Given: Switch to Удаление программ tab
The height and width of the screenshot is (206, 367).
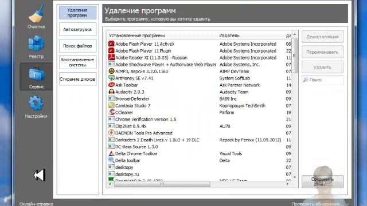Looking at the screenshot, I should tap(78, 13).
